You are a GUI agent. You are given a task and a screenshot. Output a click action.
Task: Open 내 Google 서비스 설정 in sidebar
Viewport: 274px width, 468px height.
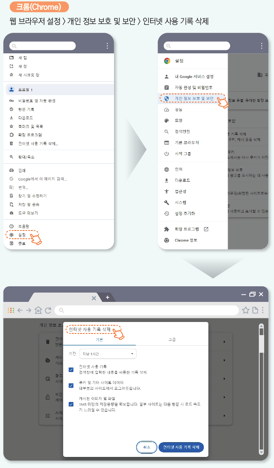coord(194,77)
